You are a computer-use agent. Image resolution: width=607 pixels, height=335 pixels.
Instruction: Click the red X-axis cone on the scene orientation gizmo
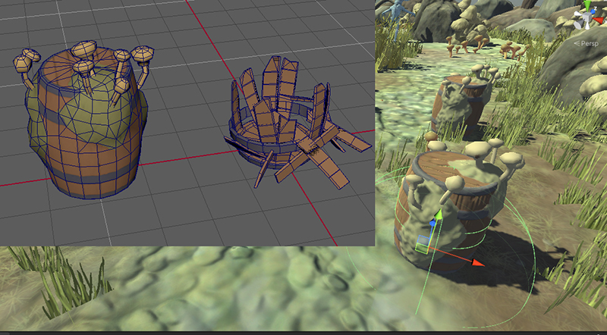tap(599, 20)
